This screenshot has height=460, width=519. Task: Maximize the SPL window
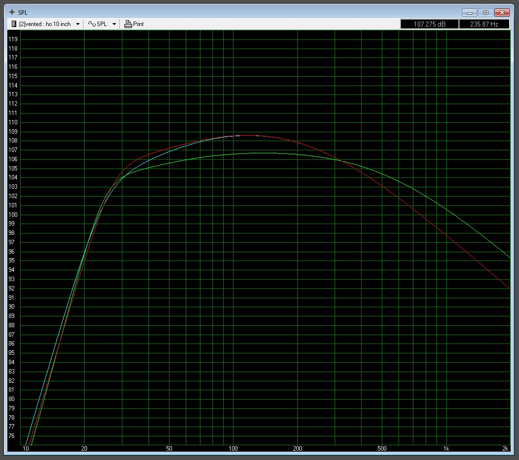[486, 13]
